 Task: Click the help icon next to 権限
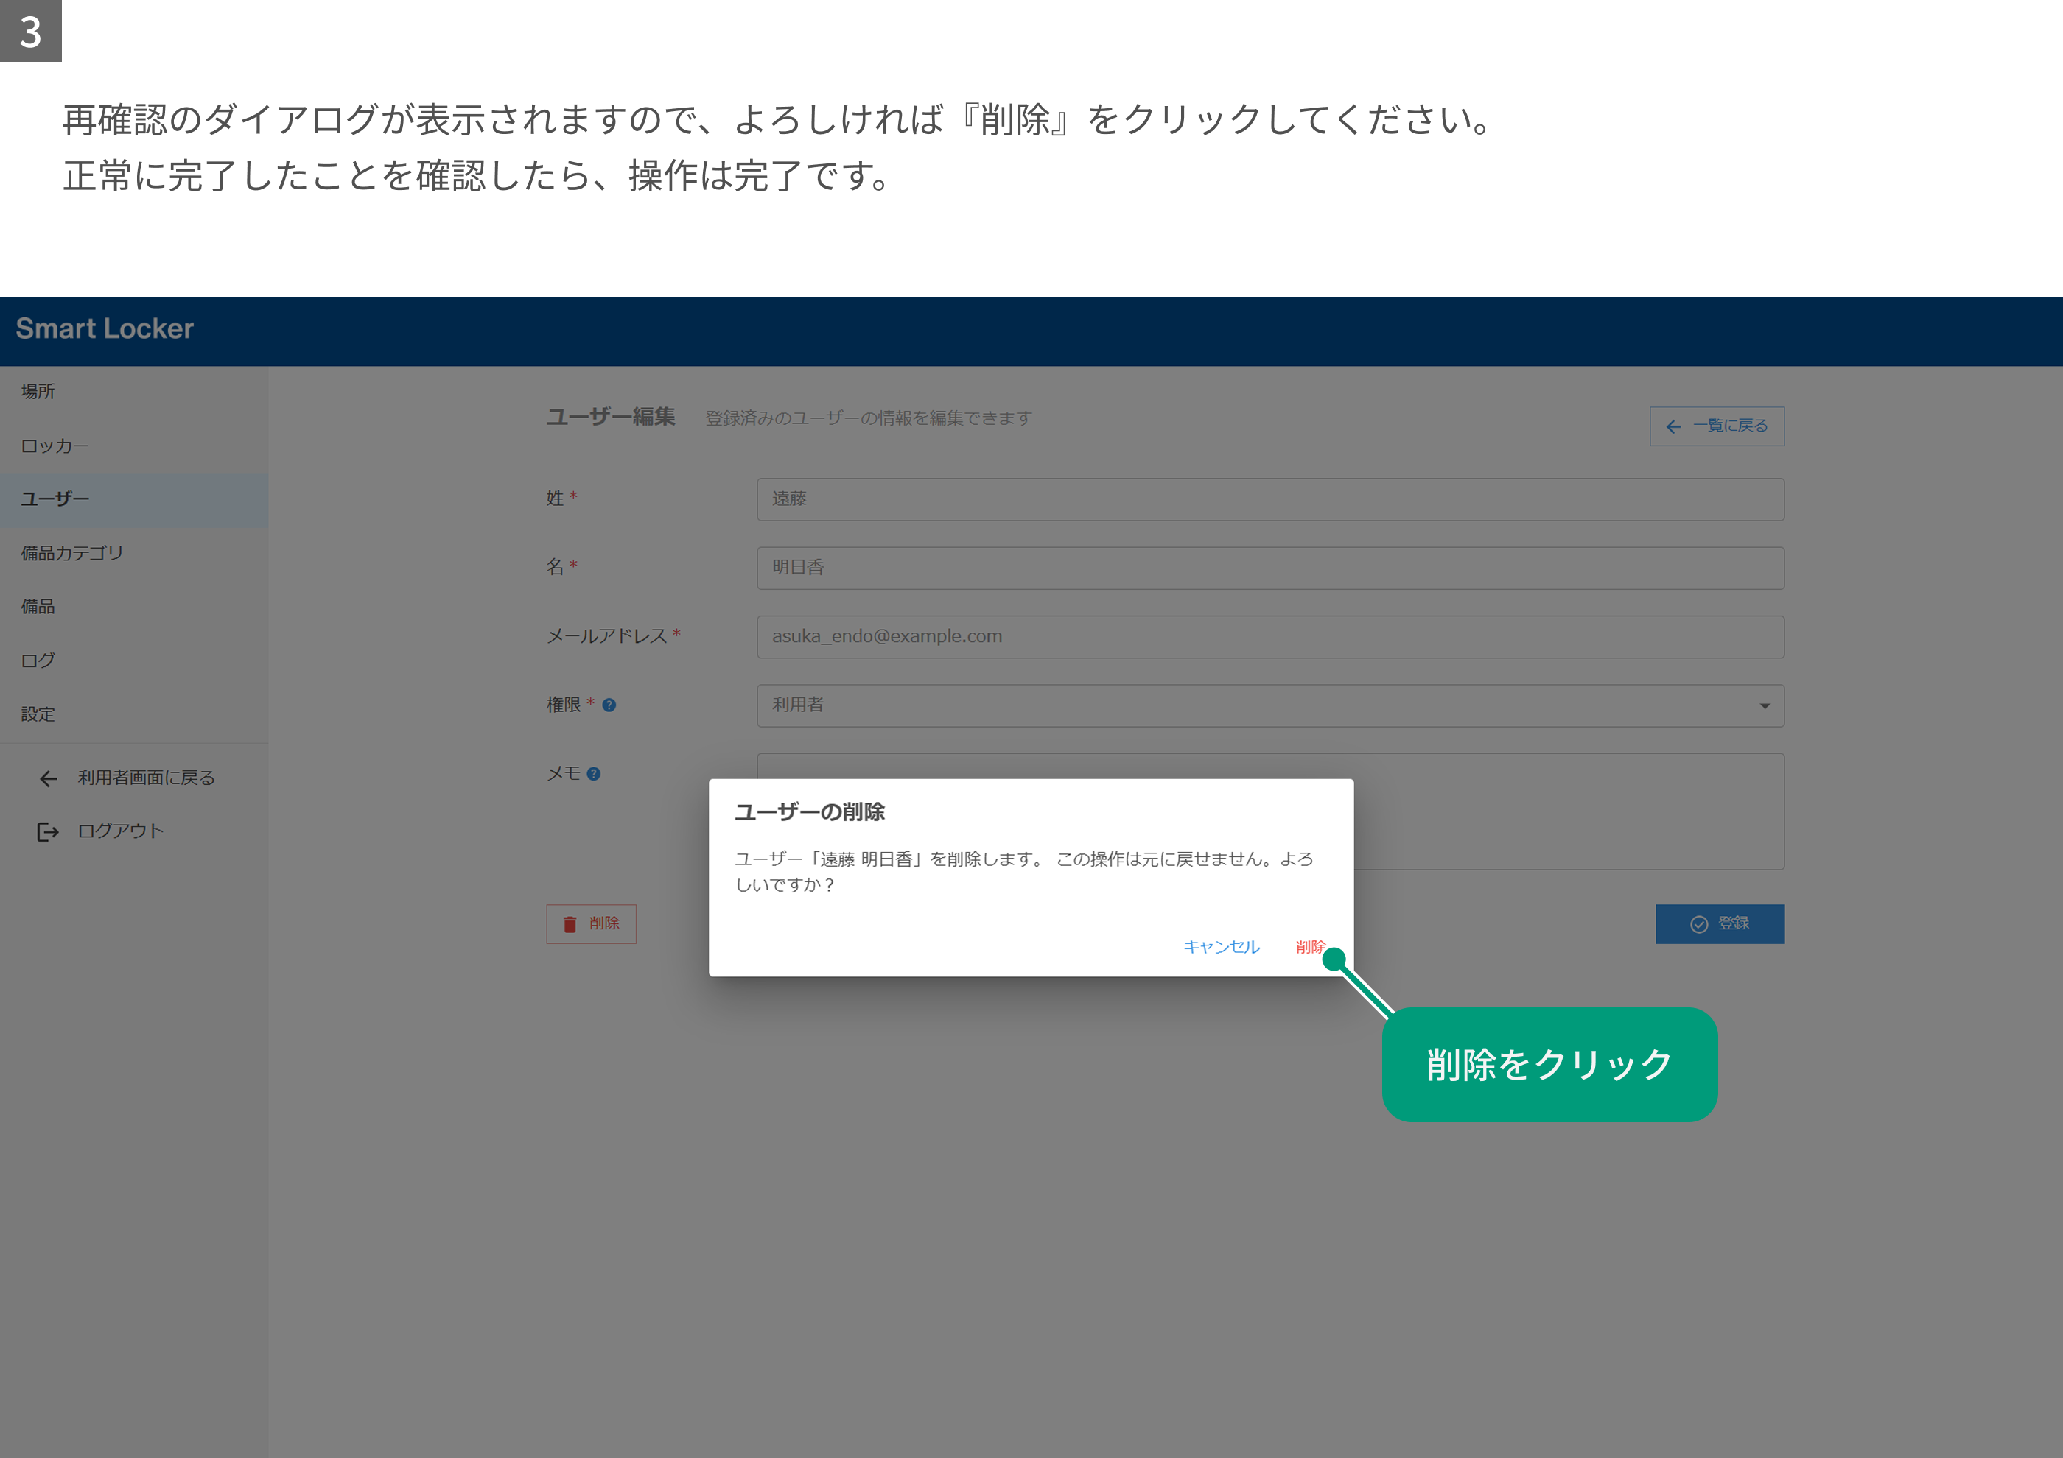click(x=609, y=705)
